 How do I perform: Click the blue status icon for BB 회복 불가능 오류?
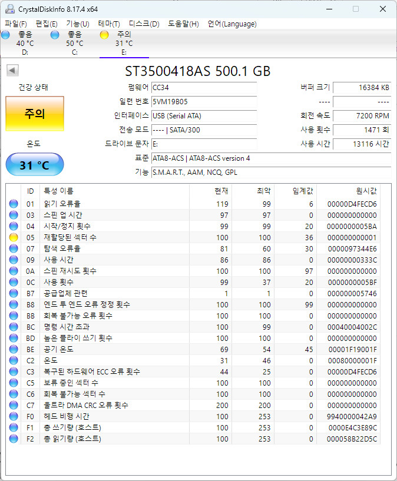click(14, 316)
